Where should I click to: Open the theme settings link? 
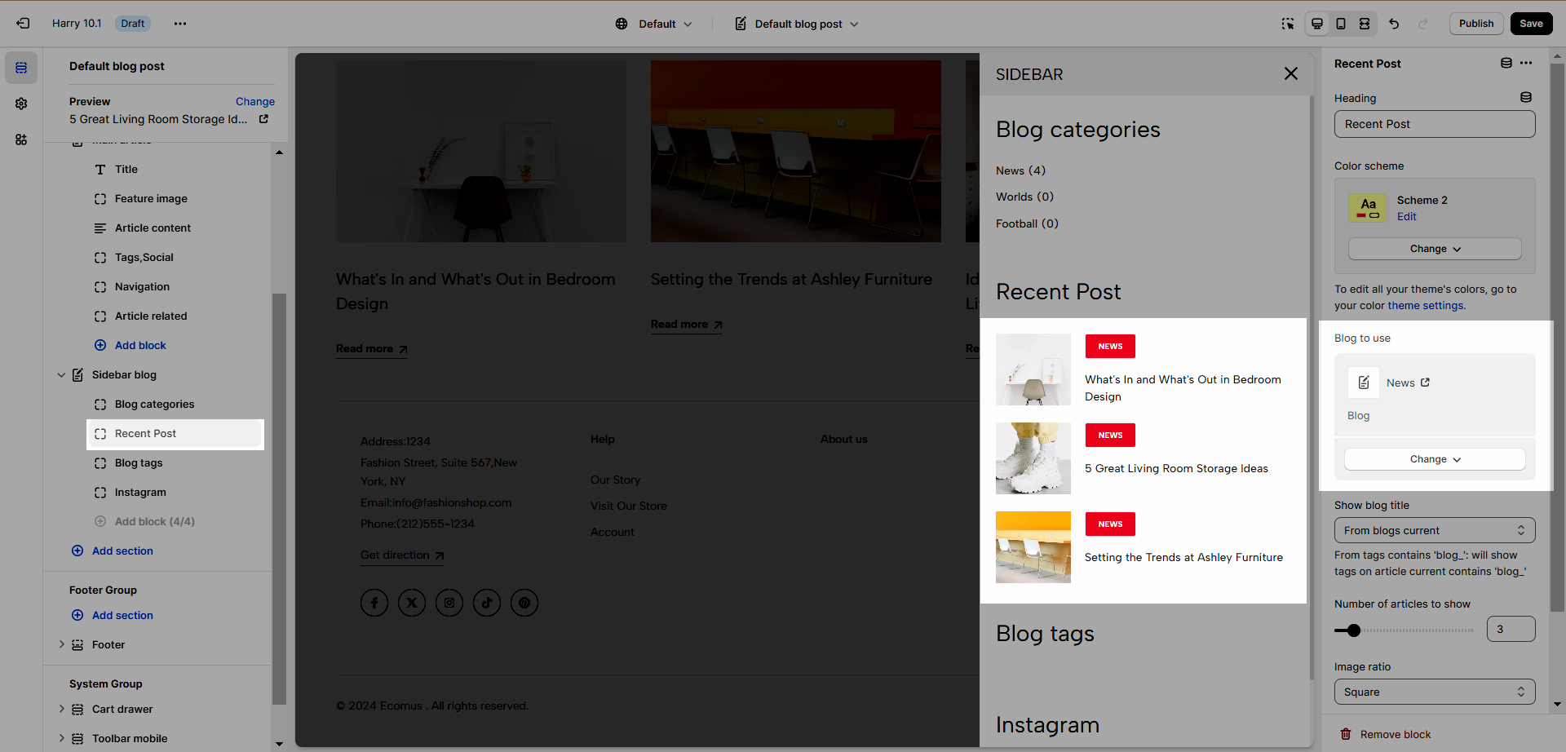coord(1426,306)
